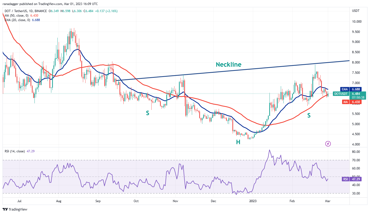Click the Dec label on the time axis
The width and height of the screenshot is (370, 214).
pos(213,201)
